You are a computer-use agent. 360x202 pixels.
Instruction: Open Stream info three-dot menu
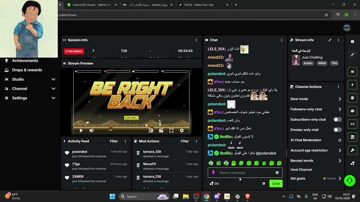point(338,40)
